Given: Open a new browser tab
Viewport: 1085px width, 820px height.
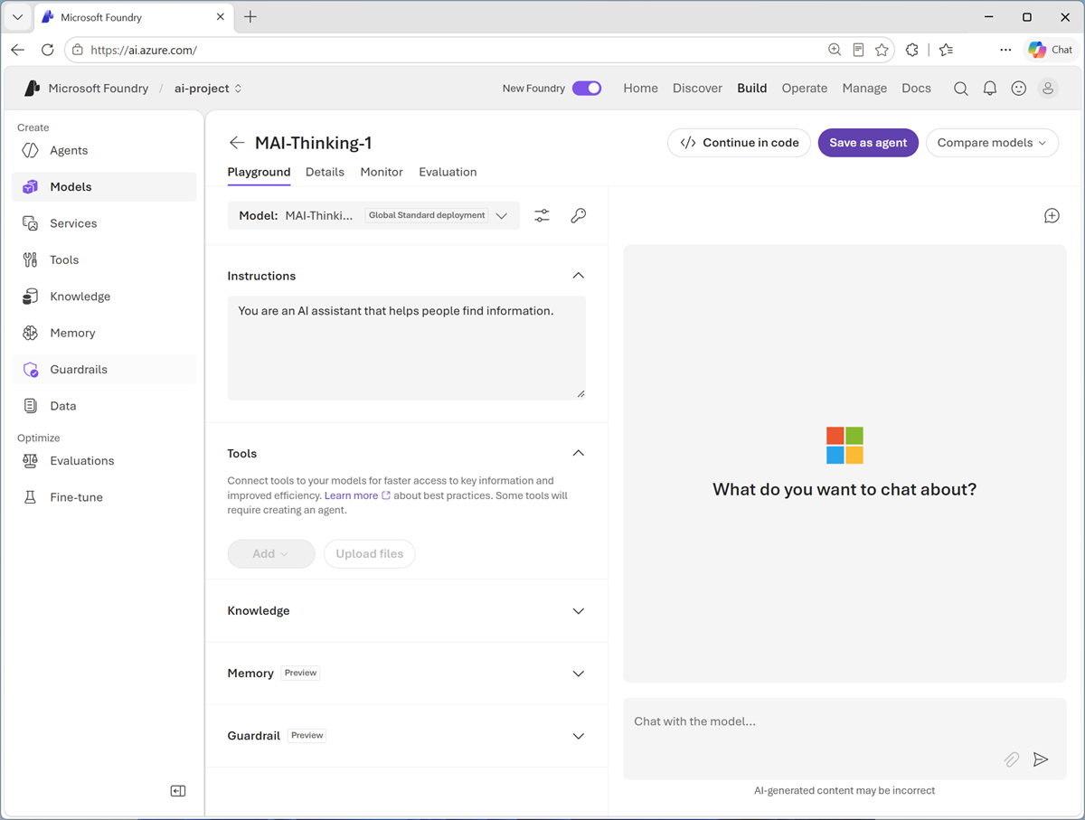Looking at the screenshot, I should tap(250, 17).
